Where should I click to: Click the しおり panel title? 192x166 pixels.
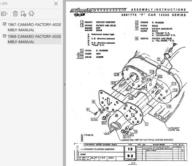click(x=4, y=4)
